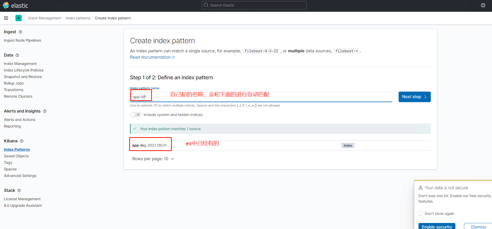The height and width of the screenshot is (229, 492).
Task: Click Enable security button
Action: [437, 226]
